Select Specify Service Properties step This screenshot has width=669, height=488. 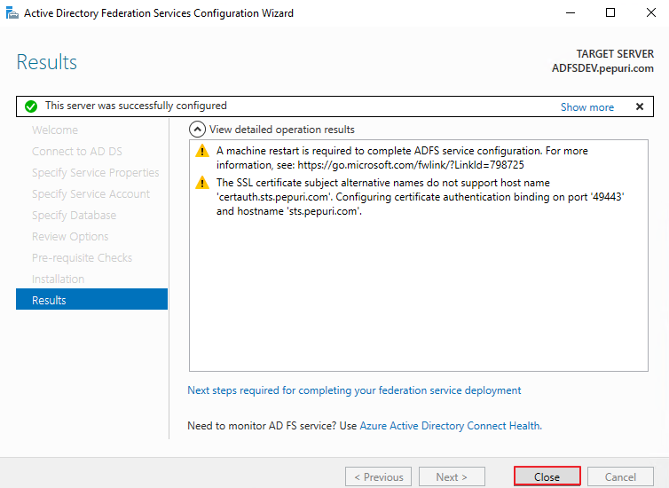pyautogui.click(x=95, y=173)
